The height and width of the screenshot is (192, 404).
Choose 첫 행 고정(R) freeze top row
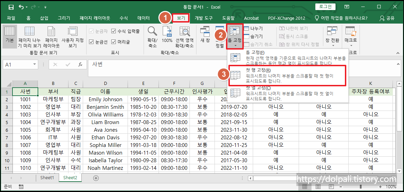pos(287,76)
